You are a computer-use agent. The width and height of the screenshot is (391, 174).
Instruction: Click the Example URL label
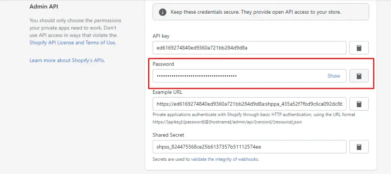(x=166, y=92)
